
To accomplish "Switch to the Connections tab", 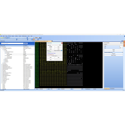I will click(x=112, y=89).
